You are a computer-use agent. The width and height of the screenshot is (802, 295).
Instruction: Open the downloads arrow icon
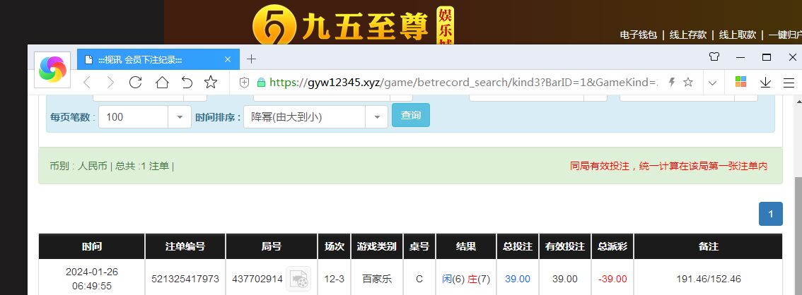pyautogui.click(x=766, y=82)
